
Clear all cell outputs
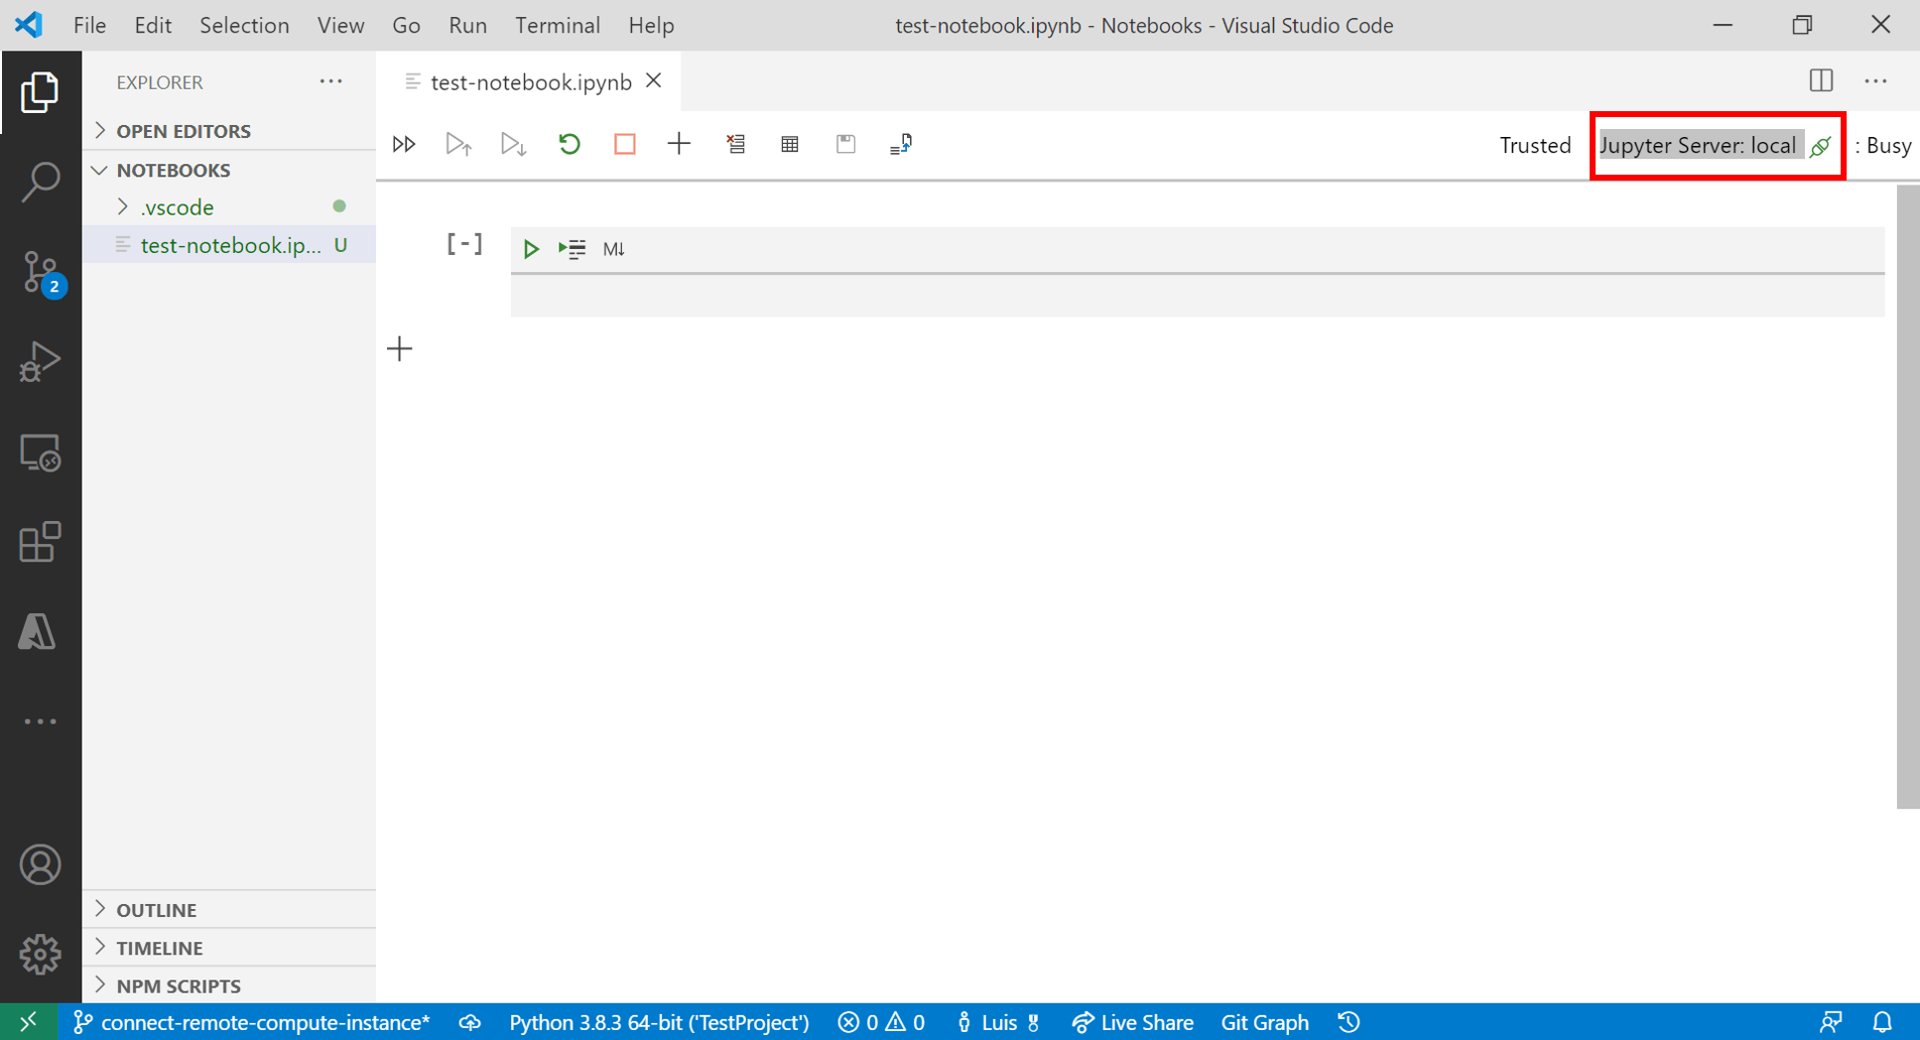coord(736,144)
